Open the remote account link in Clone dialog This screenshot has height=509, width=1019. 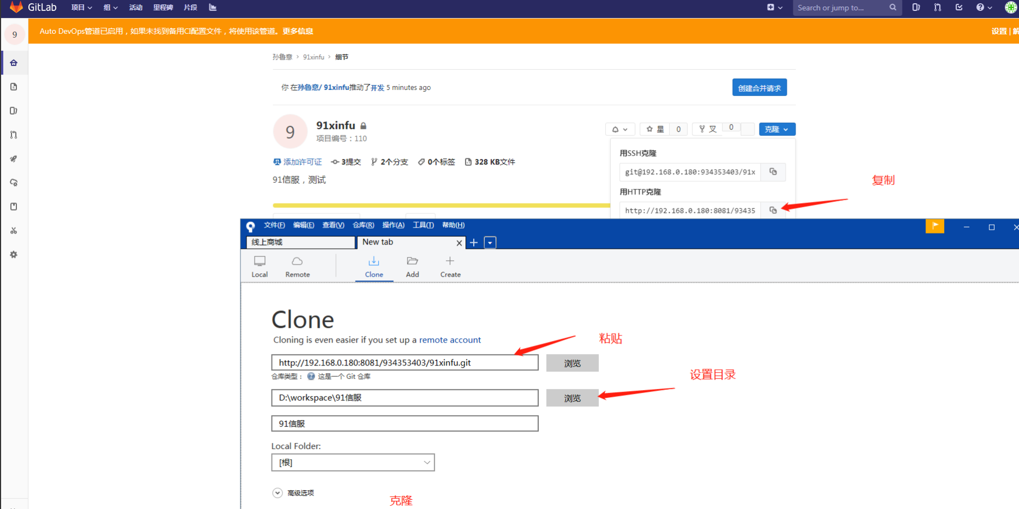tap(450, 340)
